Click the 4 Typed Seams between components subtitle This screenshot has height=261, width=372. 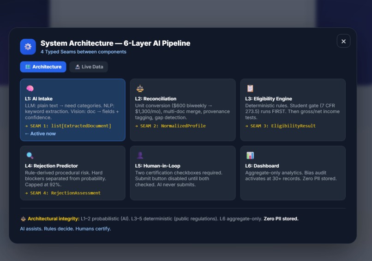point(83,52)
